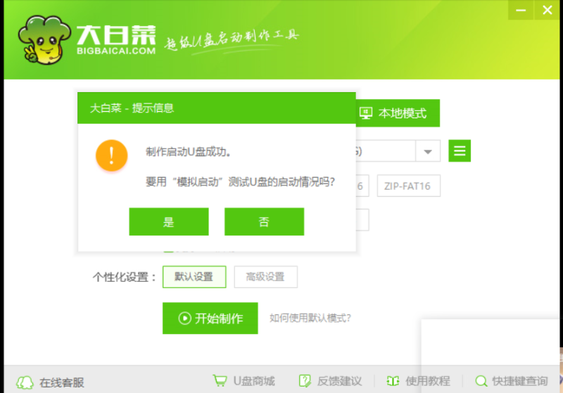Open the green hamburger menu icon
The image size is (563, 393).
(460, 150)
